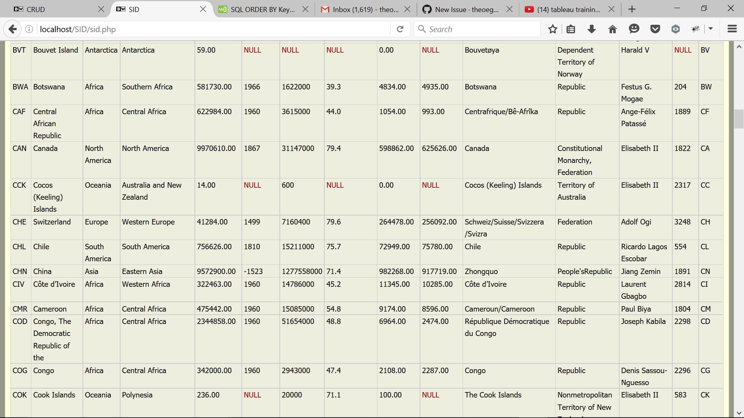Open a new browser tab
The height and width of the screenshot is (418, 744).
632,9
